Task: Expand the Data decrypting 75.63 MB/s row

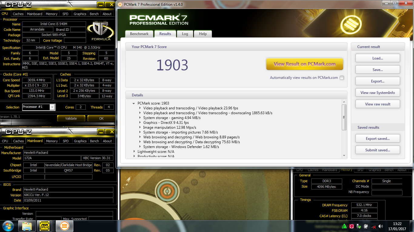Action: [140, 142]
